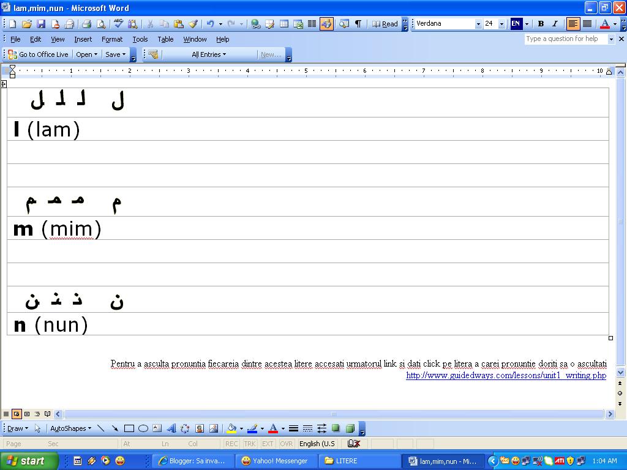The width and height of the screenshot is (627, 470).
Task: Expand the language bar EN options arrow
Action: (x=527, y=24)
